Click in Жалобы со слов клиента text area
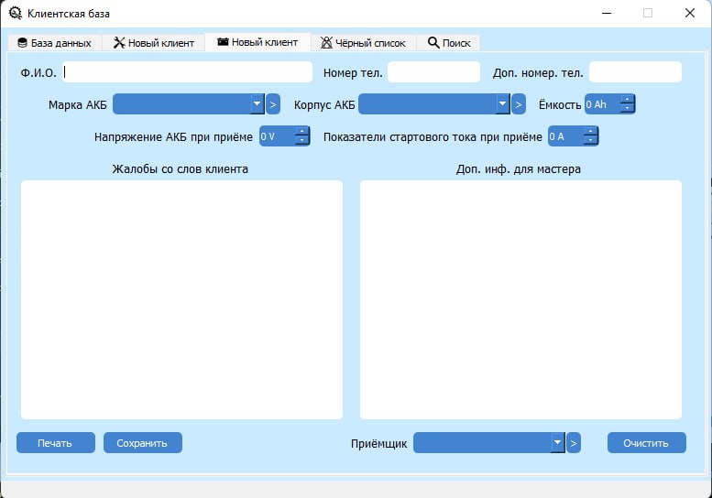The image size is (712, 498). pyautogui.click(x=181, y=299)
